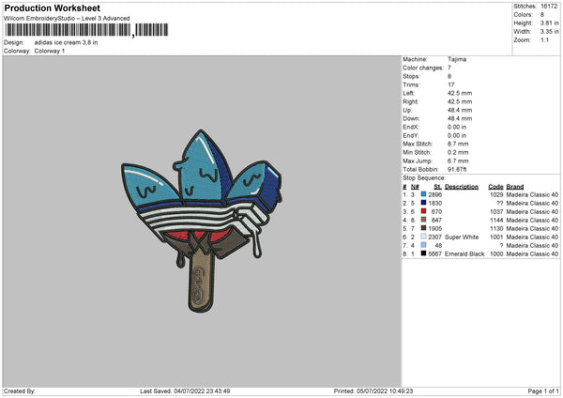Click the Super White color swatch
Image resolution: width=563 pixels, height=398 pixels.
pos(424,237)
